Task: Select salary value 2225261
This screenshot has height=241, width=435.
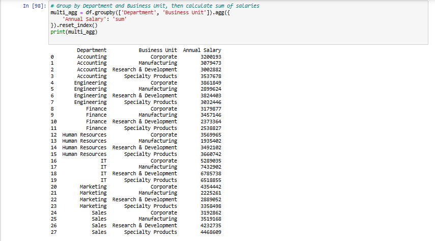Action: click(x=211, y=193)
